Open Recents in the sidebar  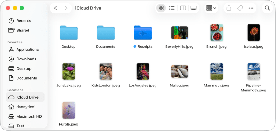[24, 21]
